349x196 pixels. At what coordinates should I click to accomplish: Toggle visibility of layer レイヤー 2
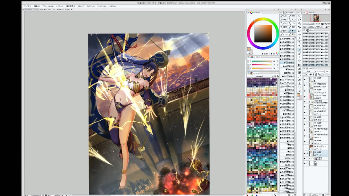(305, 136)
